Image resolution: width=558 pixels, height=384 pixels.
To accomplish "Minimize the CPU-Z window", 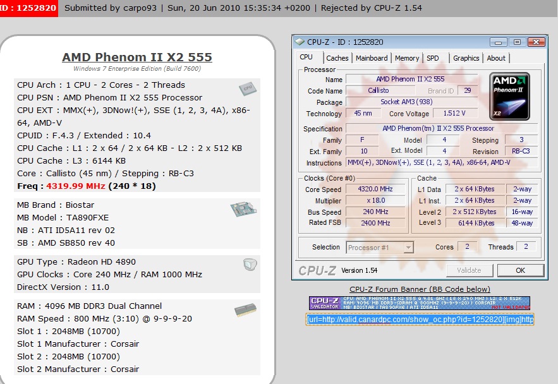I will pos(499,42).
